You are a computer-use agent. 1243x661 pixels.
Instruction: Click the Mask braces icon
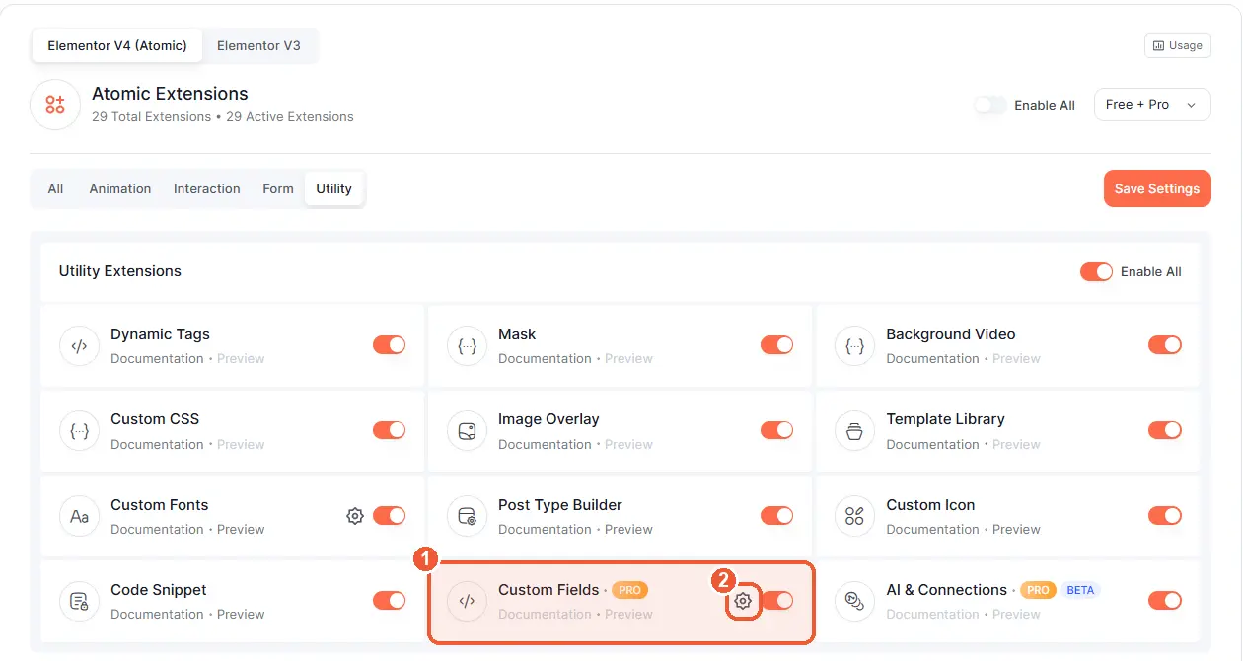468,346
